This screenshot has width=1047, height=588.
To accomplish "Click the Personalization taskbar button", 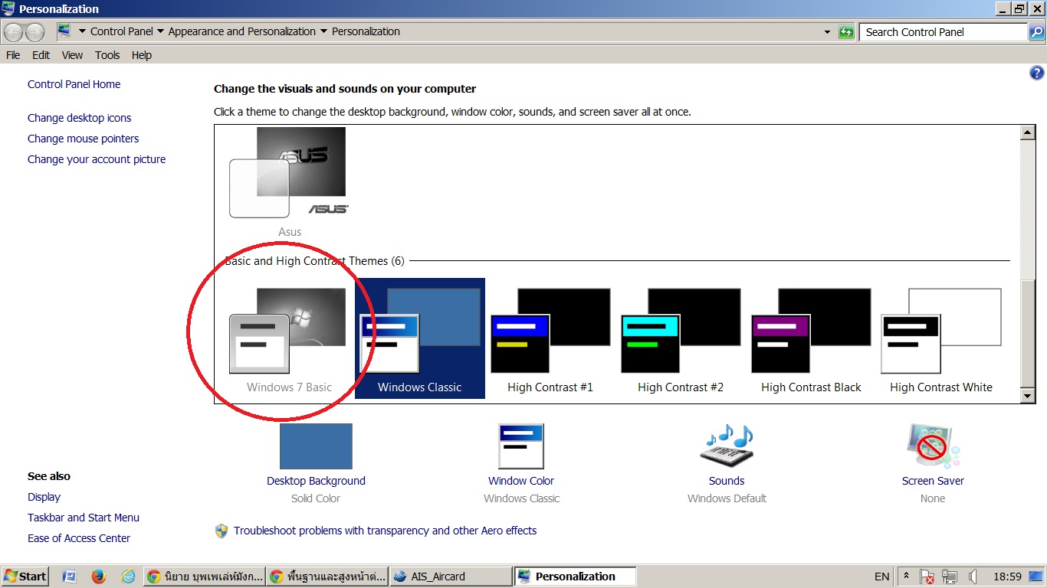I will [575, 577].
